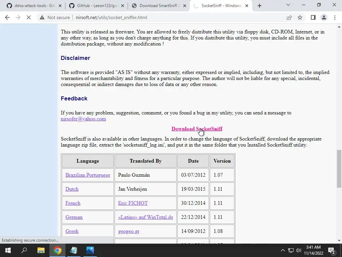
Task: Click the scrollbar down arrow
Action: (x=339, y=241)
